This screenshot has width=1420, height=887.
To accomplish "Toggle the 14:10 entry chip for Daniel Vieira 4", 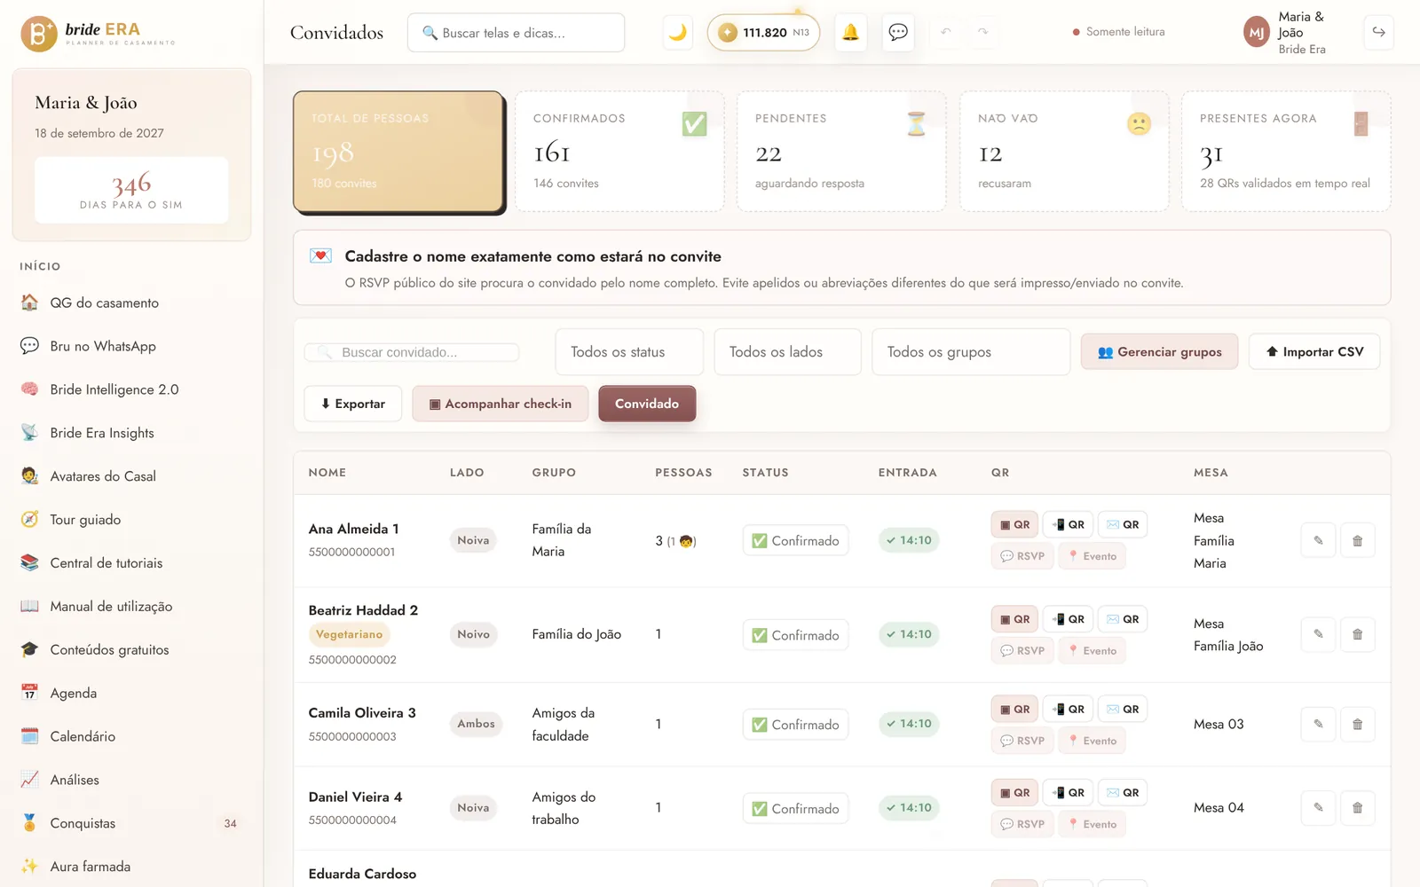I will (909, 808).
